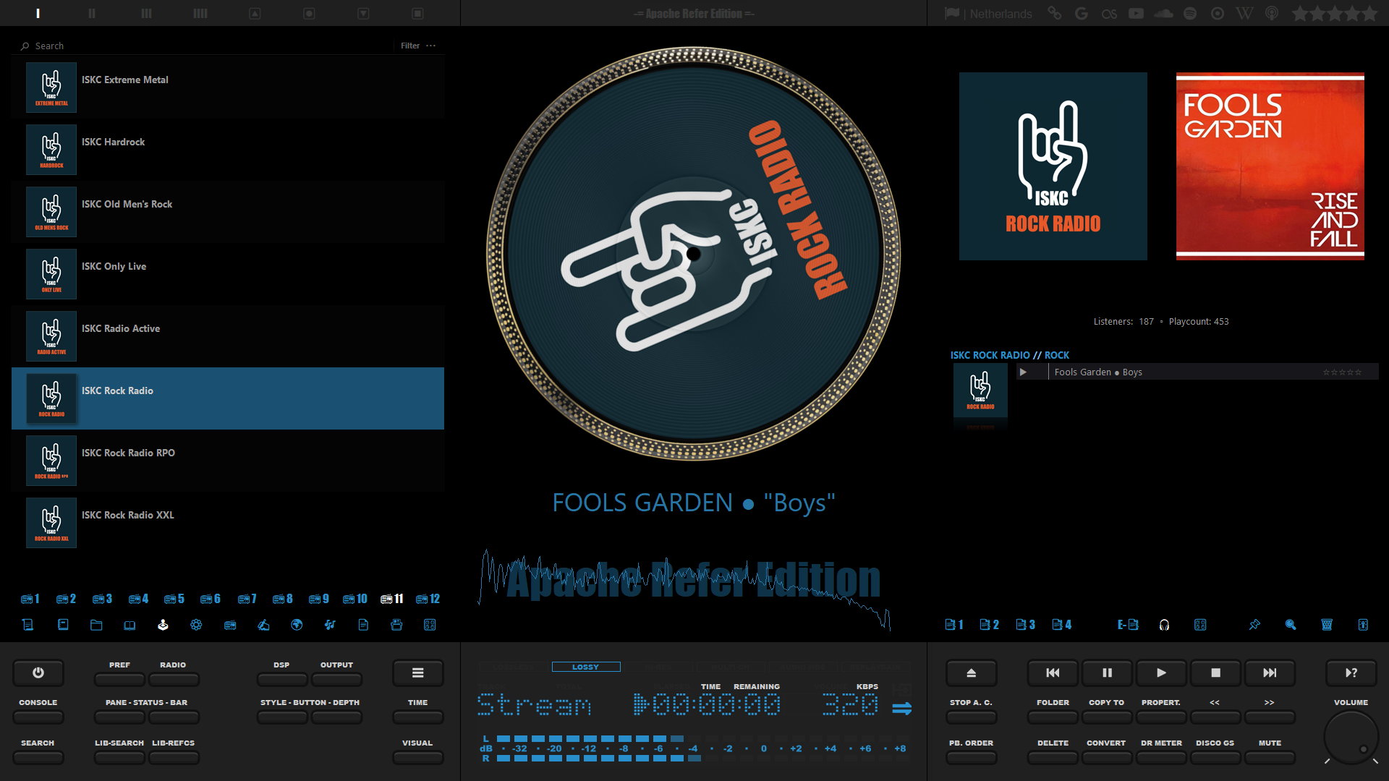Open the hamburger main menu button
1389x781 pixels.
click(x=417, y=673)
